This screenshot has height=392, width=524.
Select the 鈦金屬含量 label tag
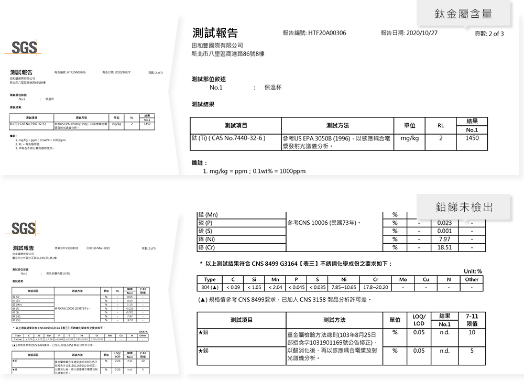pos(463,14)
